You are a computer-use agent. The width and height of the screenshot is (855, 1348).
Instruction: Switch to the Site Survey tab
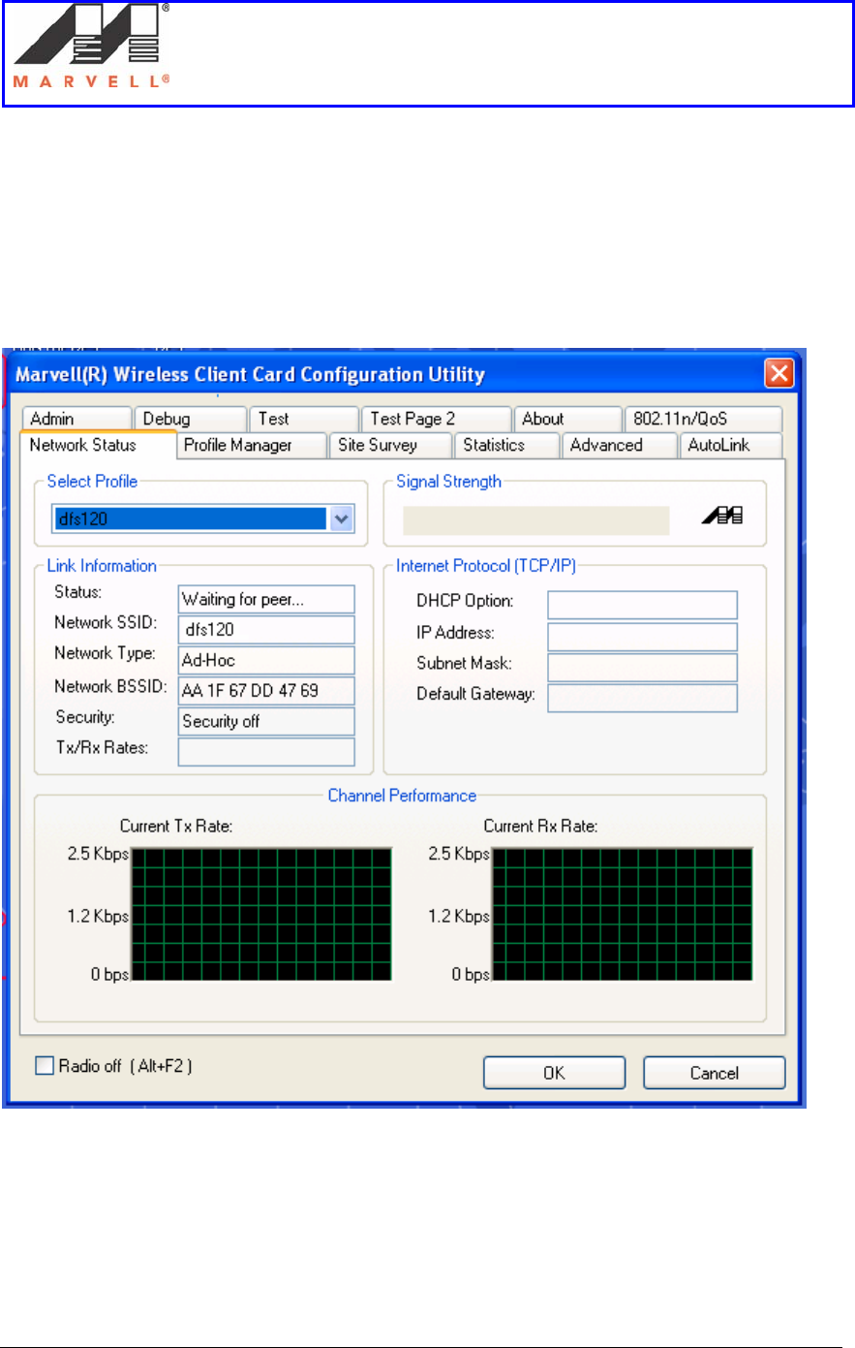point(391,445)
